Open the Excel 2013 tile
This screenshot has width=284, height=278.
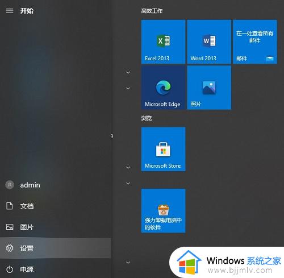coord(163,42)
